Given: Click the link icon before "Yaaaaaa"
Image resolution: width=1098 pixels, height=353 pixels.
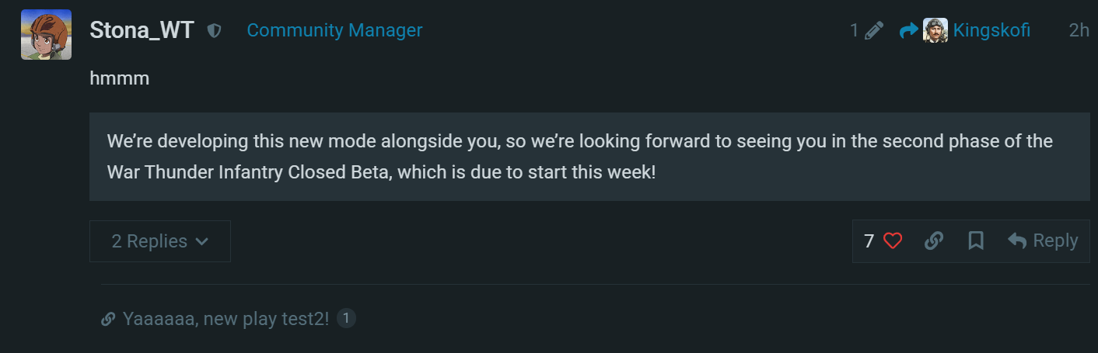Looking at the screenshot, I should pyautogui.click(x=109, y=319).
